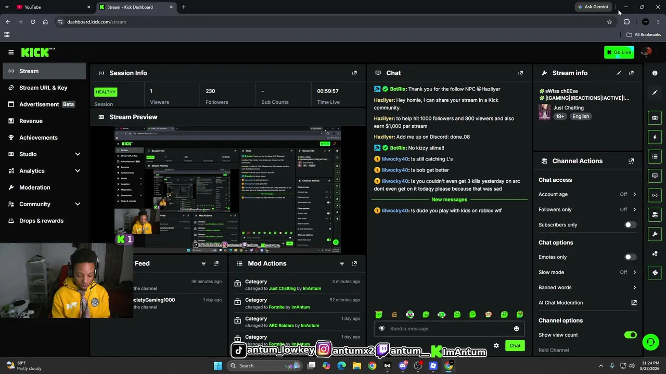Open Slow mode options
The width and height of the screenshot is (666, 374).
(x=587, y=272)
